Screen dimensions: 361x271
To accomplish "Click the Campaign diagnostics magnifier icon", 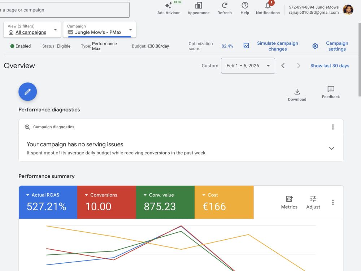I will click(27, 127).
